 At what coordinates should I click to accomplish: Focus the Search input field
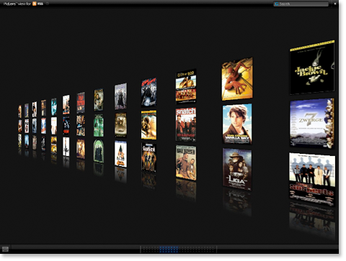click(x=301, y=4)
